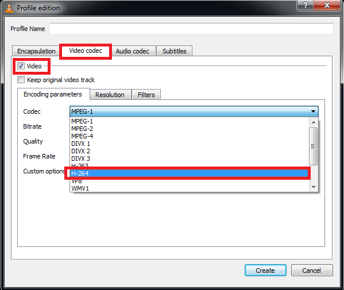Close the Profile edition dialog
Screen dimensions: 344x290
click(x=327, y=5)
